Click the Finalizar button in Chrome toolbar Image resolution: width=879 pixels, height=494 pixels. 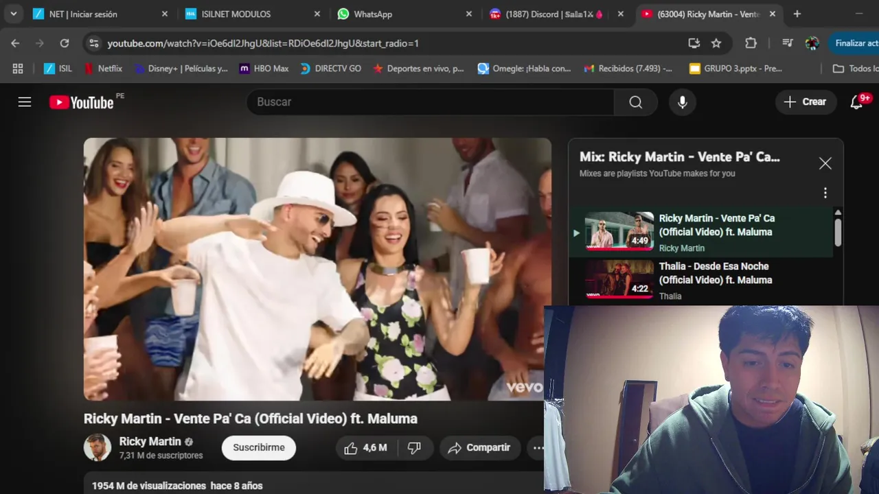click(854, 43)
